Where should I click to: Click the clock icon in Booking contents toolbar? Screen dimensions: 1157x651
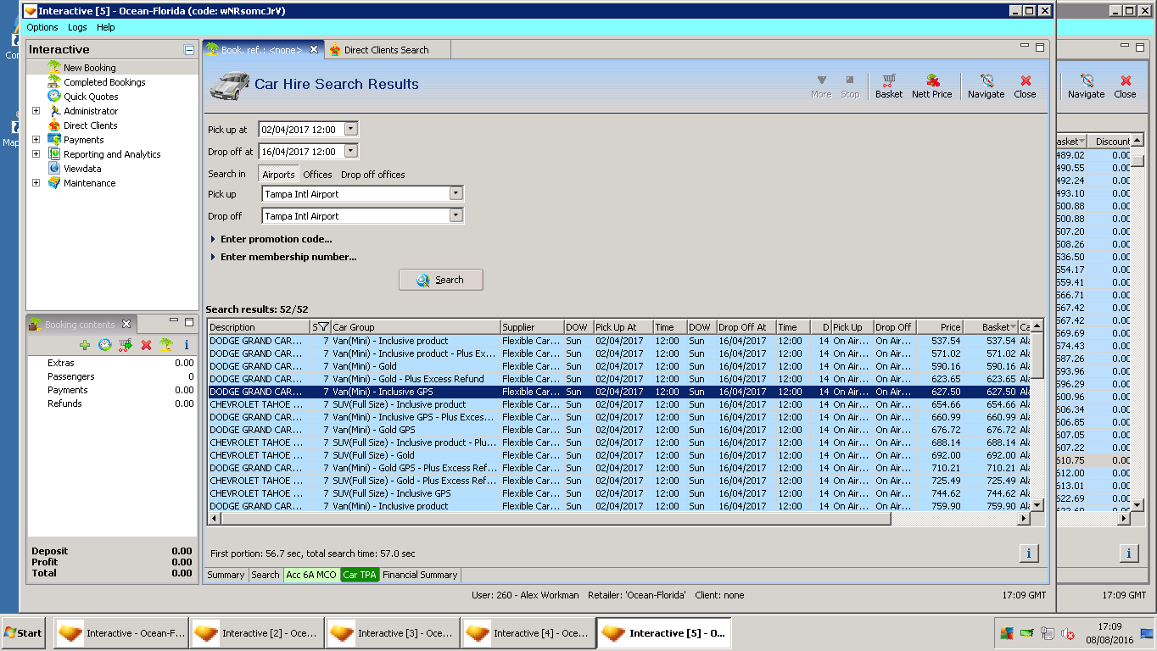[x=105, y=345]
